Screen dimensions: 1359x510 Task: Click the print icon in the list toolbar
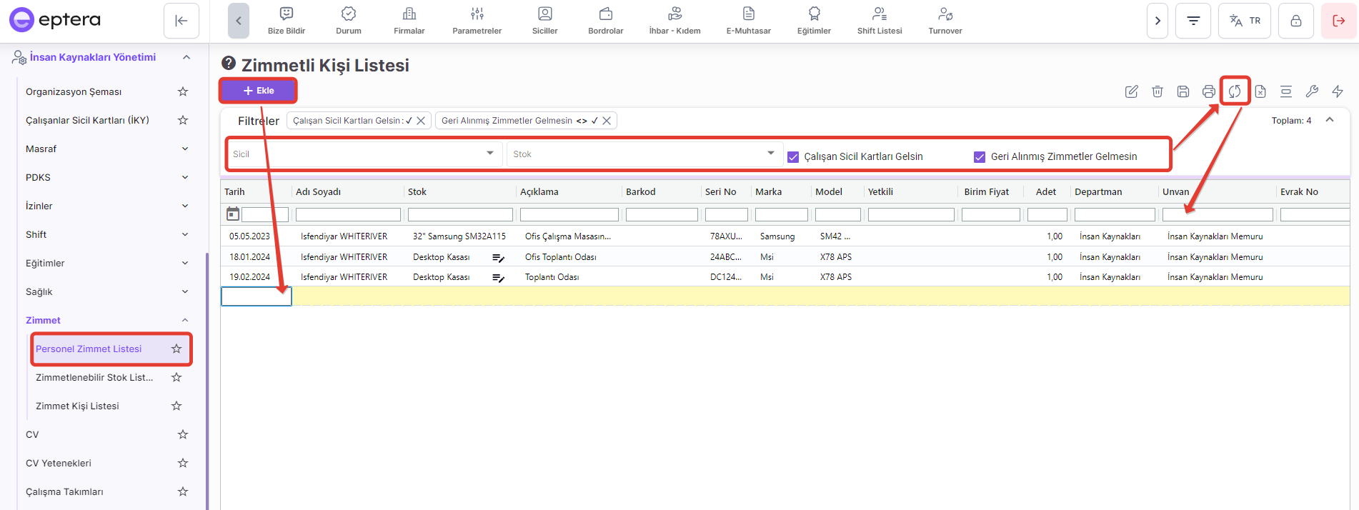pyautogui.click(x=1208, y=91)
